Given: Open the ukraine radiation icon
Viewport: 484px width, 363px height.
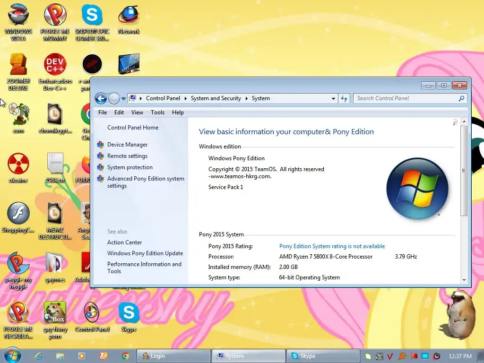Looking at the screenshot, I should pyautogui.click(x=18, y=167).
